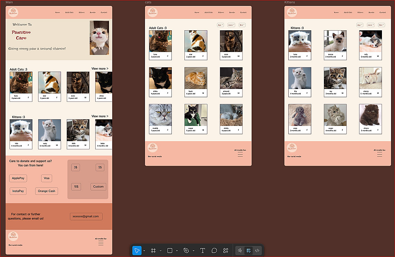Click 'Our social media' text in cats footer
Image resolution: width=395 pixels, height=257 pixels.
pos(155,156)
